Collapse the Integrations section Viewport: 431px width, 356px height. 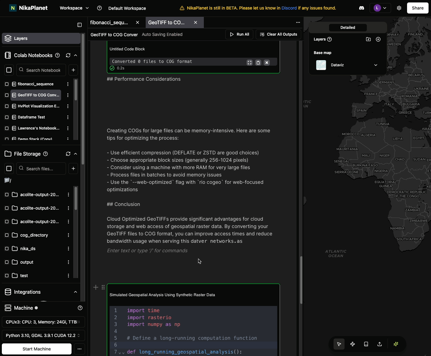coord(76,292)
